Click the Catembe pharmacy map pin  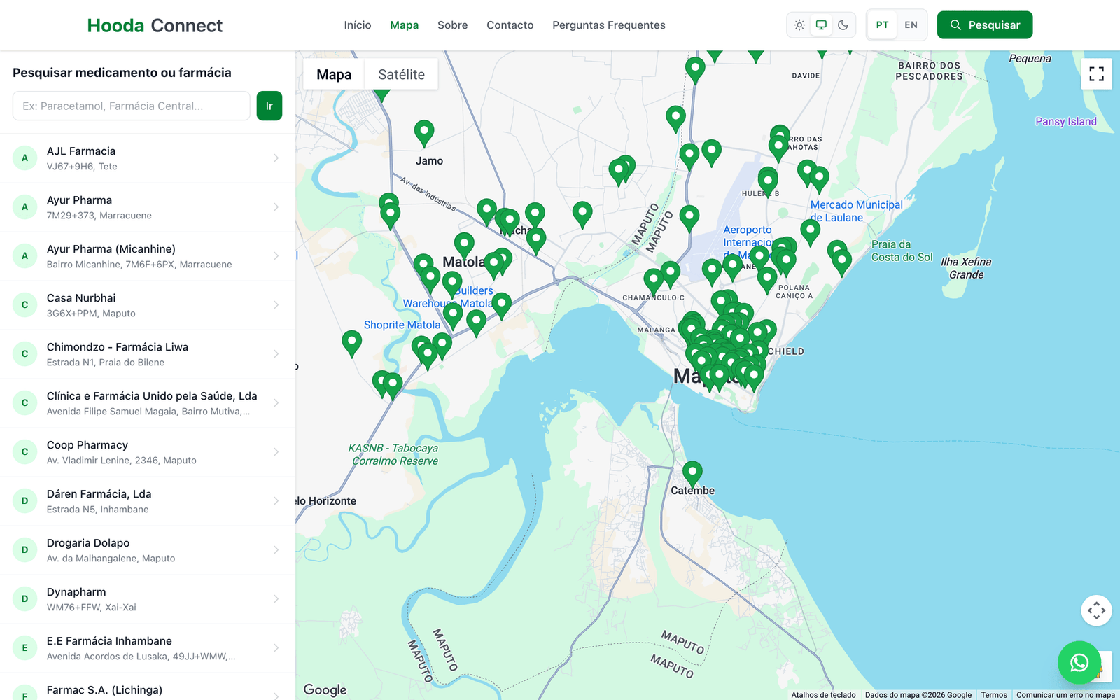692,473
